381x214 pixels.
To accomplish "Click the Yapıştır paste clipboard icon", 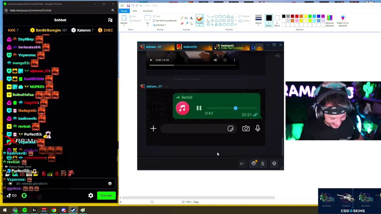I will point(124,18).
